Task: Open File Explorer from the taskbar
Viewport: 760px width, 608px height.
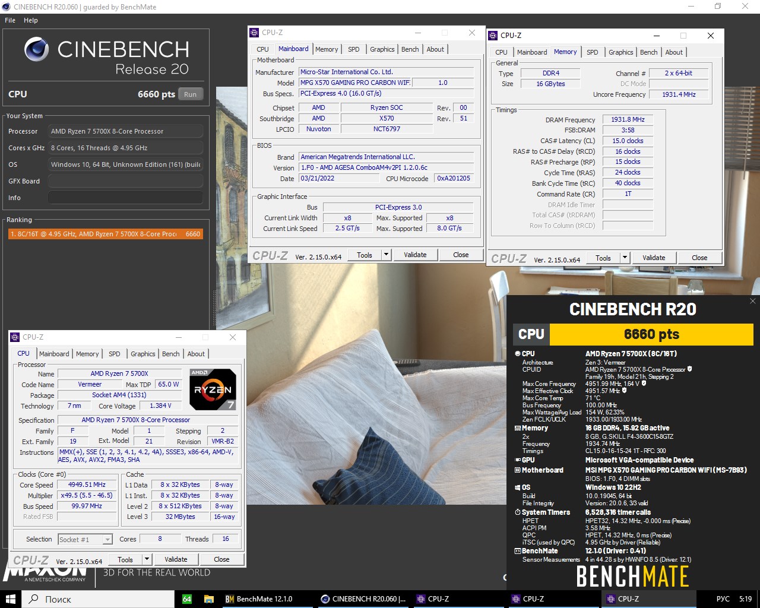Action: pyautogui.click(x=208, y=598)
